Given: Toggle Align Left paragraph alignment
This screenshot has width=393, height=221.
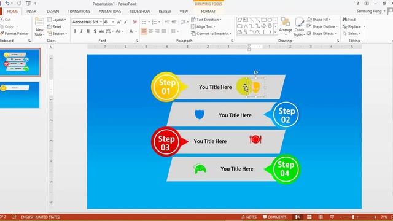Looking at the screenshot, I should (x=144, y=31).
